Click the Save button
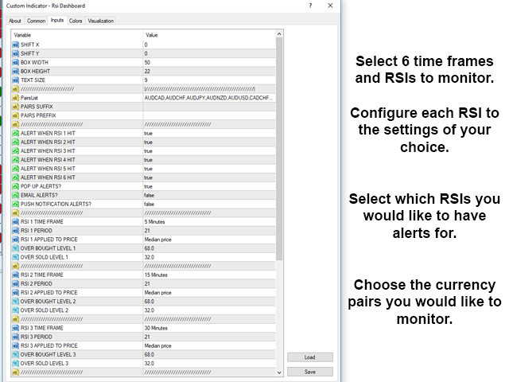This screenshot has height=382, width=509. 310,372
